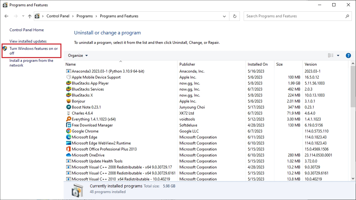Expand the view options dropdown arrow
Image resolution: width=356 pixels, height=200 pixels.
pos(338,56)
